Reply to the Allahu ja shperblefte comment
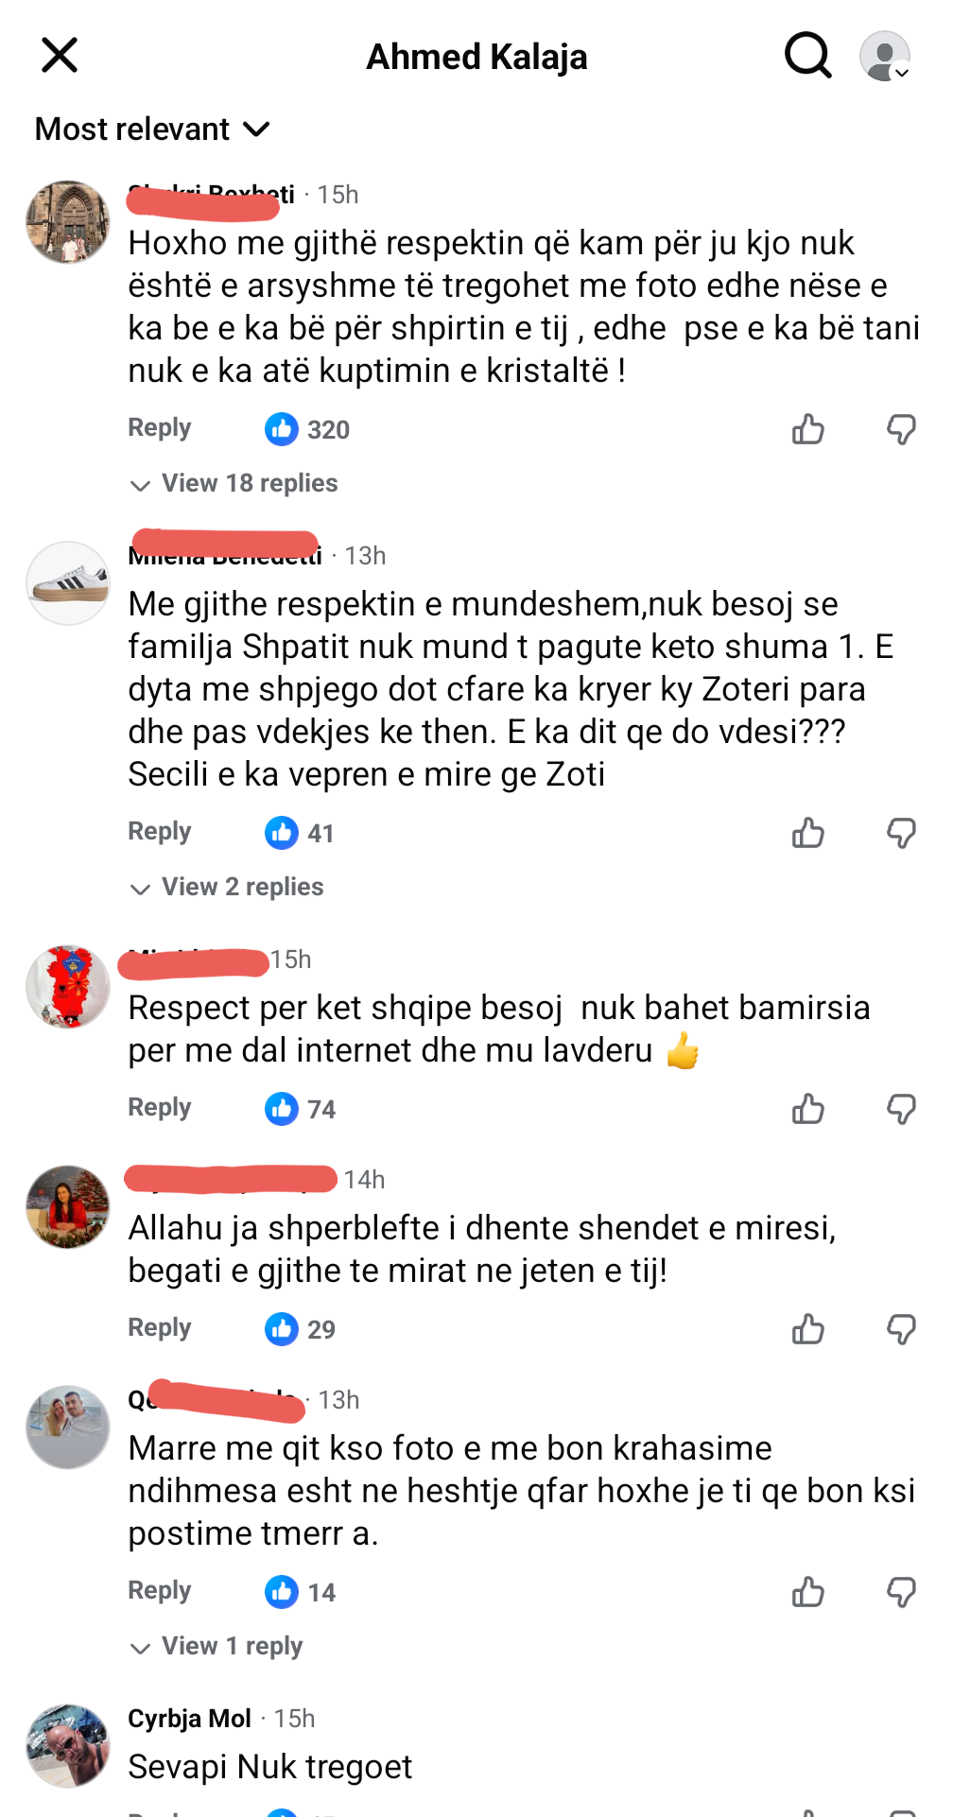Viewport: 953px width, 1817px height. [x=160, y=1327]
